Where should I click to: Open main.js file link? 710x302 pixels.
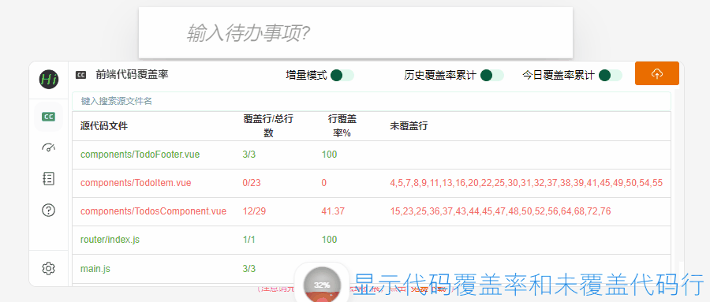(95, 269)
